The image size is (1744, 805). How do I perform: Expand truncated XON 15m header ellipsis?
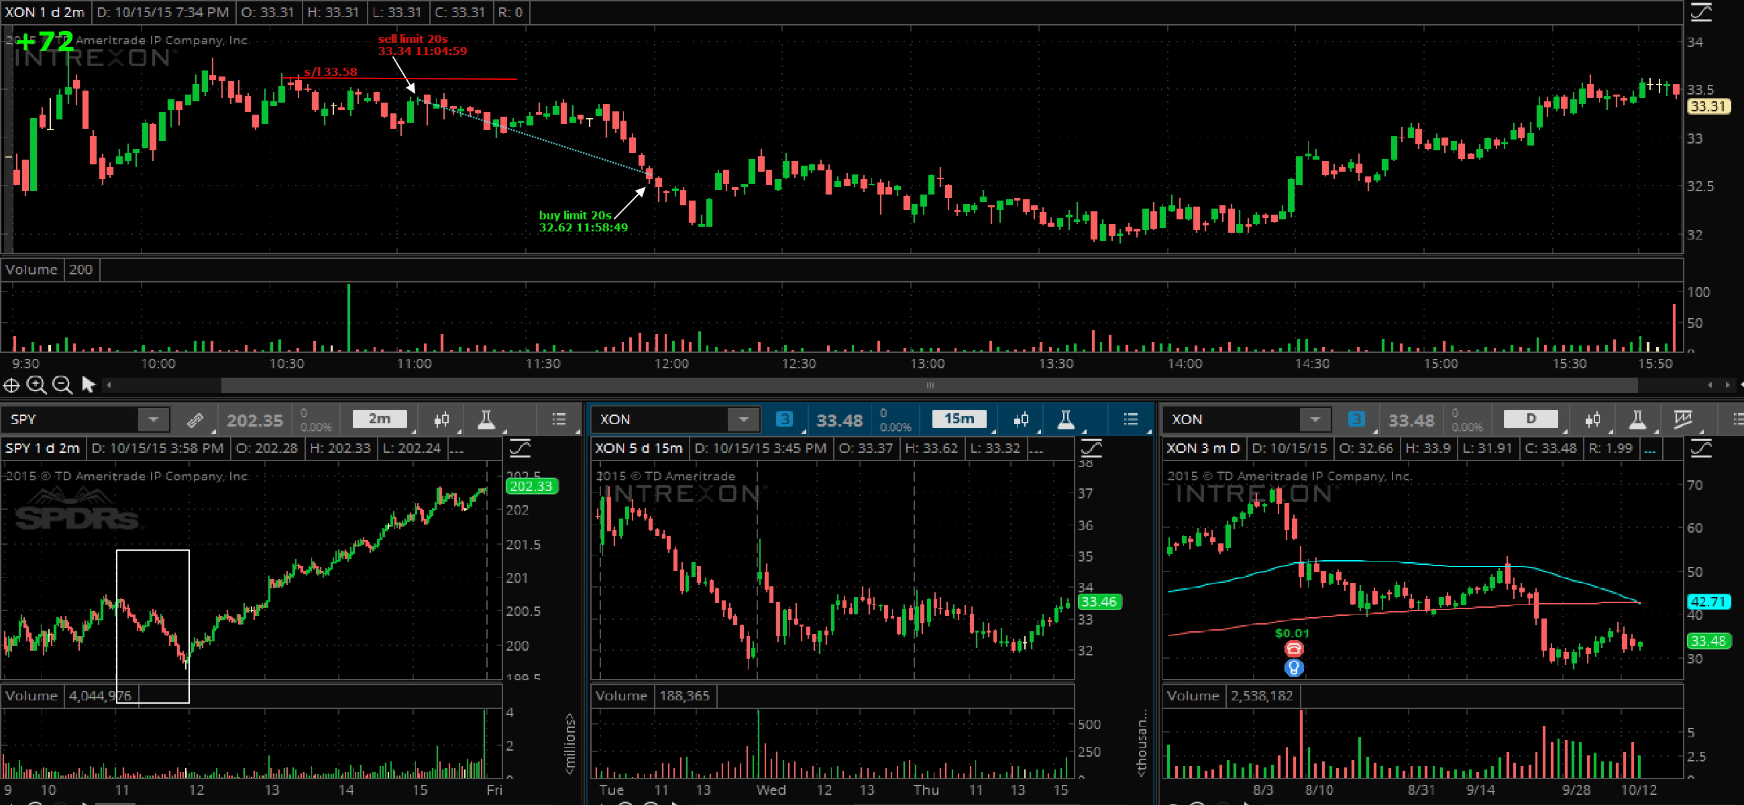click(x=1036, y=449)
